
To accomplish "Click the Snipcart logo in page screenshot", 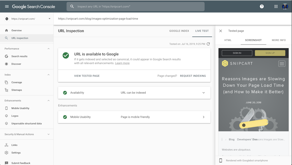I will (x=237, y=64).
